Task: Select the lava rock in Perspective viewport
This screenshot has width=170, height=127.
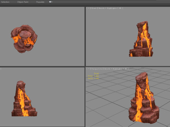Action: click(x=144, y=98)
